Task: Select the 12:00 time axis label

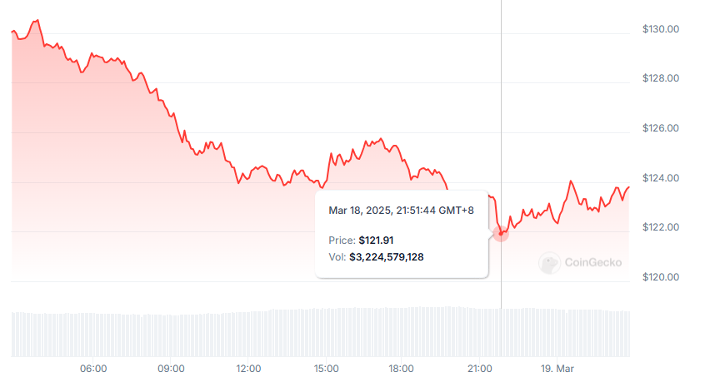Action: coord(248,369)
